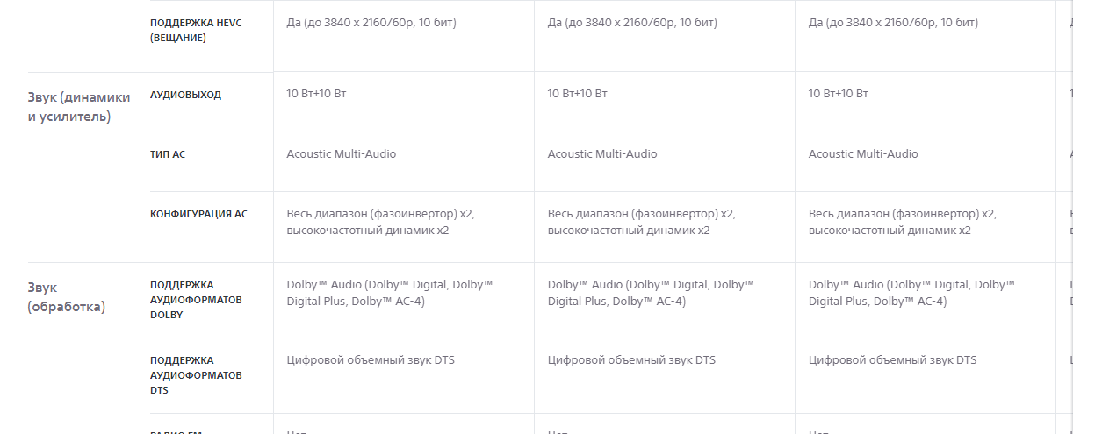This screenshot has width=1102, height=434.
Task: Select Acoustic Multi-Audio in third model column
Action: click(x=863, y=154)
